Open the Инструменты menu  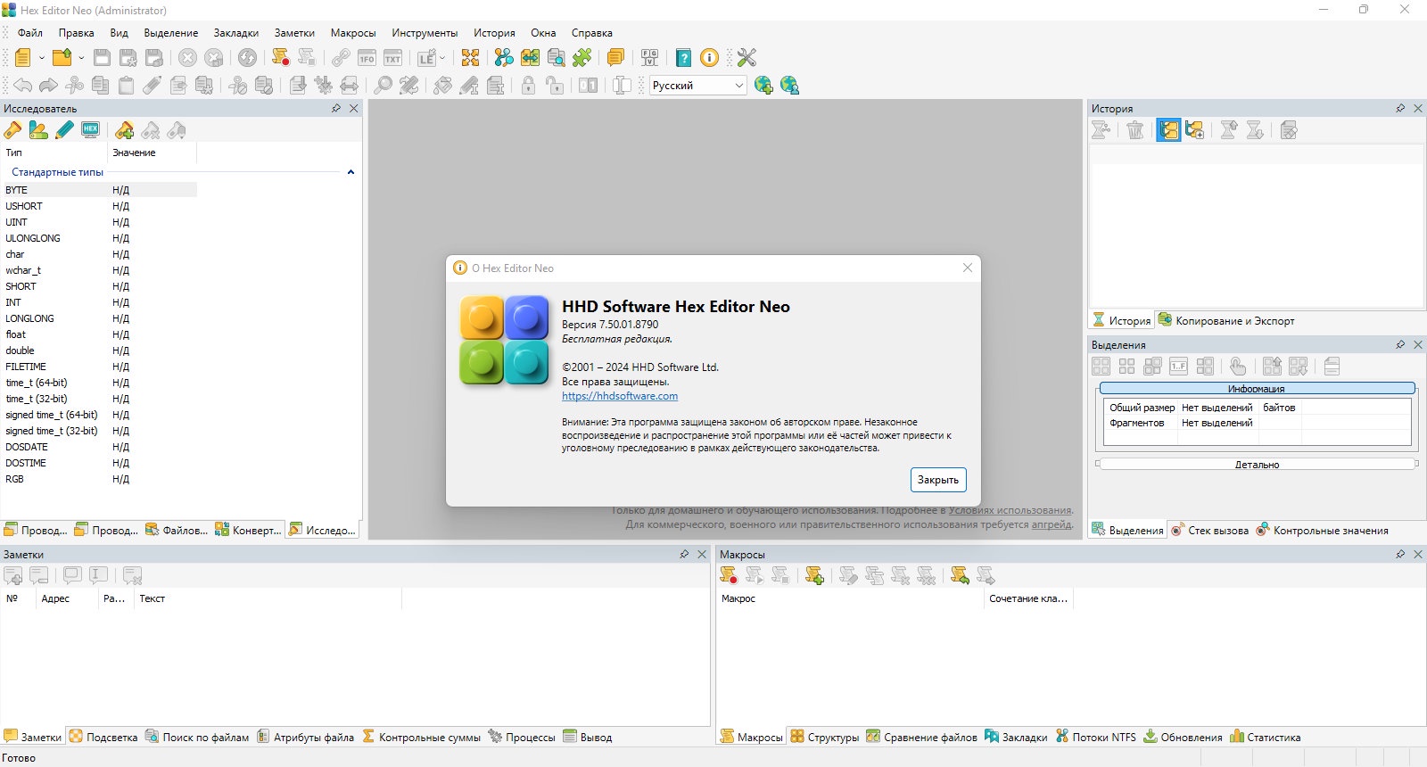[425, 33]
